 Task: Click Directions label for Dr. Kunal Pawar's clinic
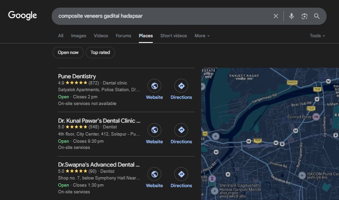(x=181, y=142)
